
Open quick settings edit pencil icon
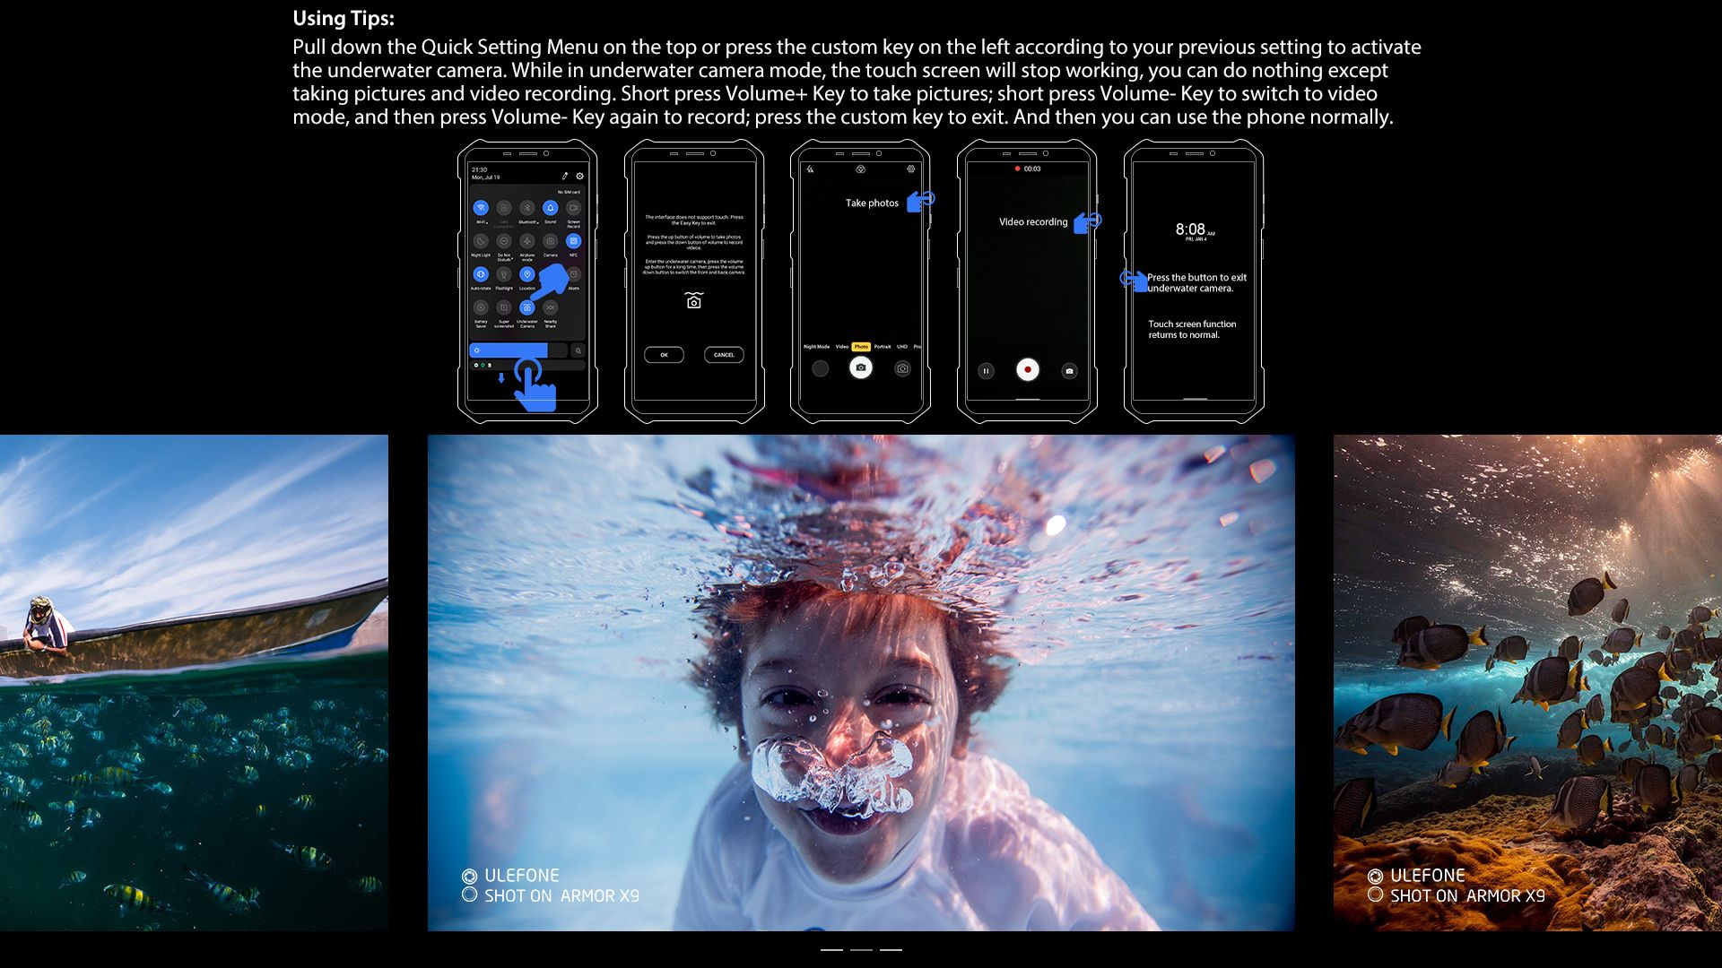pos(565,176)
